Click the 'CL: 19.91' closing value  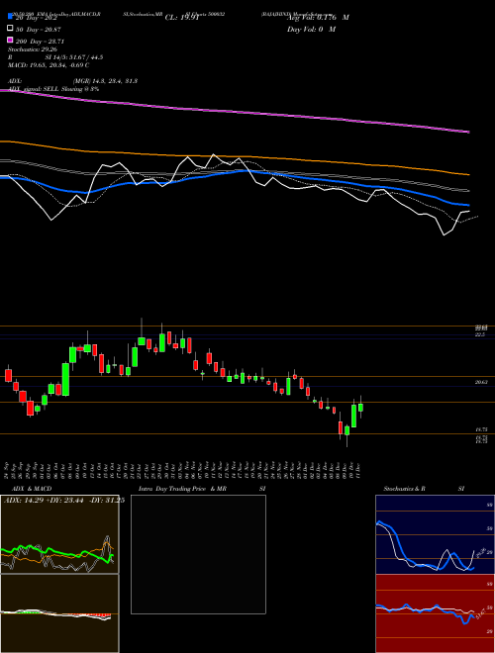(182, 18)
